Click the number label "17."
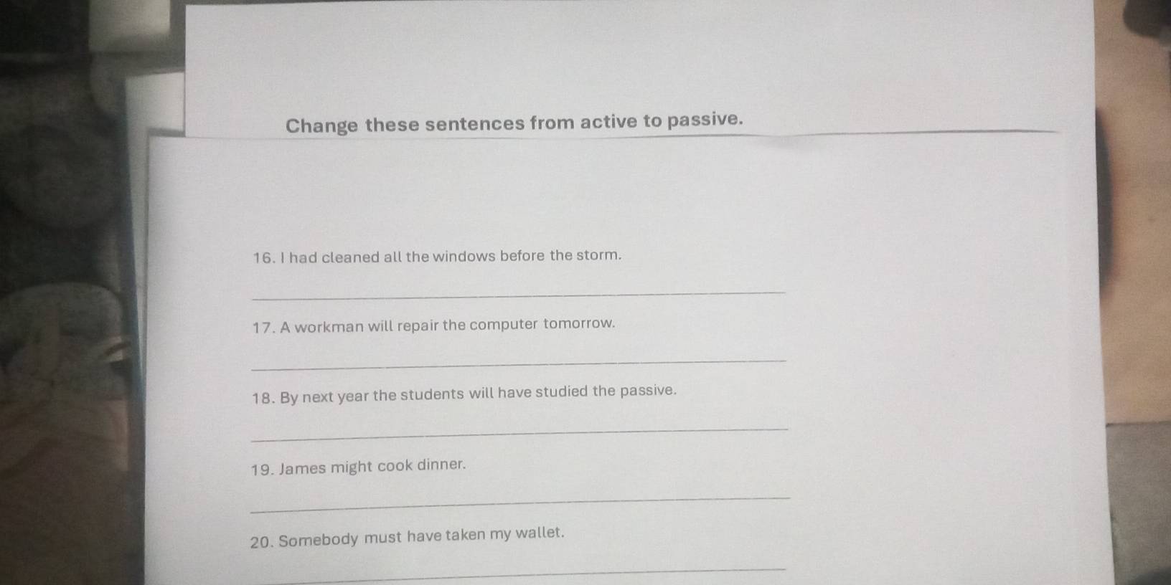This screenshot has width=1171, height=585. [x=264, y=328]
